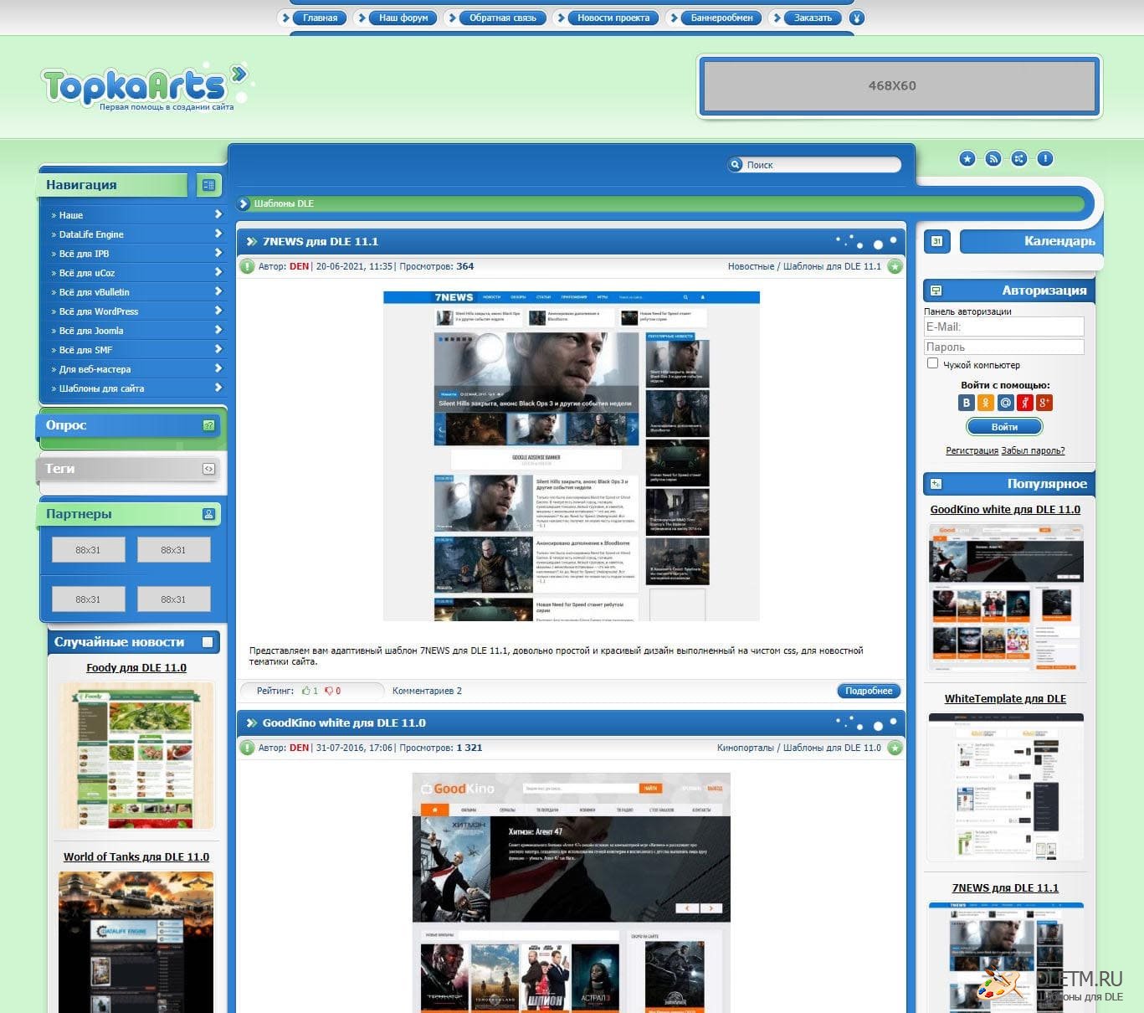Screen dimensions: 1144x1013
Task: Click Подробнее on the 7NEWS post
Action: click(x=869, y=691)
